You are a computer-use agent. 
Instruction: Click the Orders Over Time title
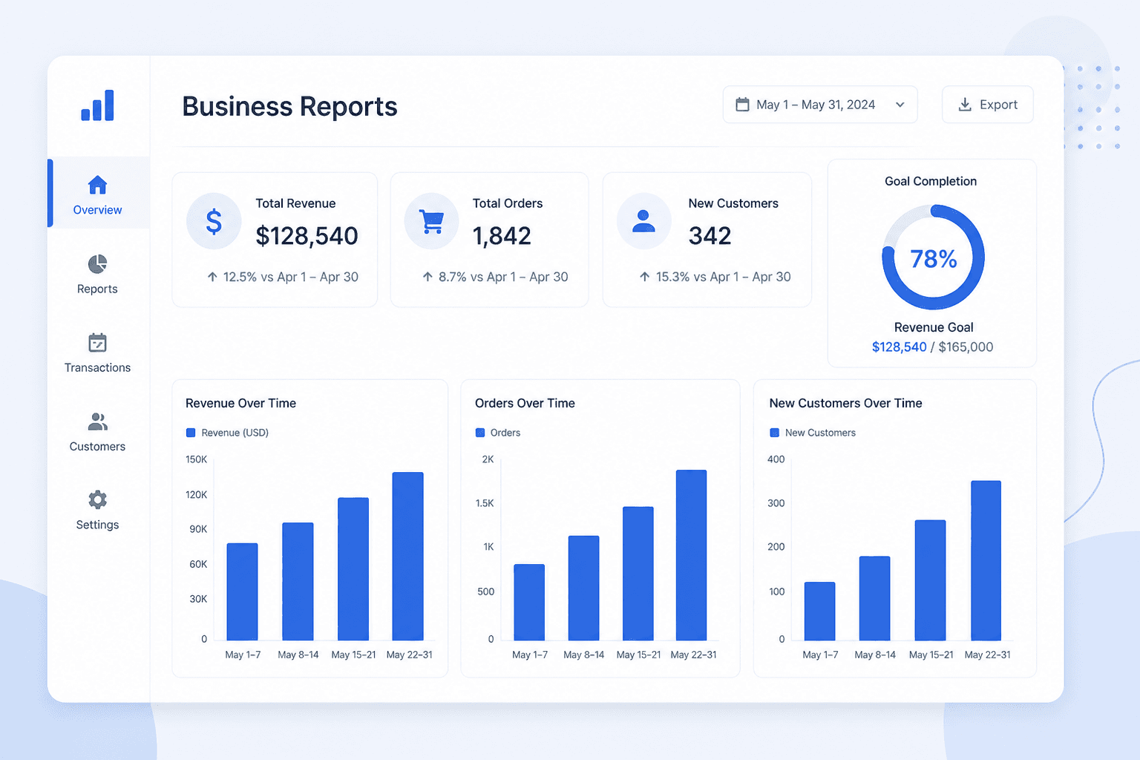[x=525, y=403]
